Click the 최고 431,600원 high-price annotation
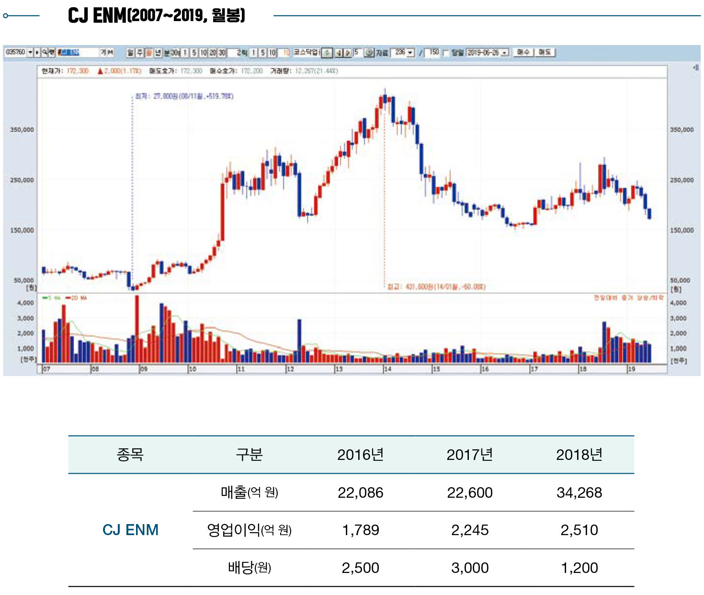This screenshot has width=704, height=595. 436,286
